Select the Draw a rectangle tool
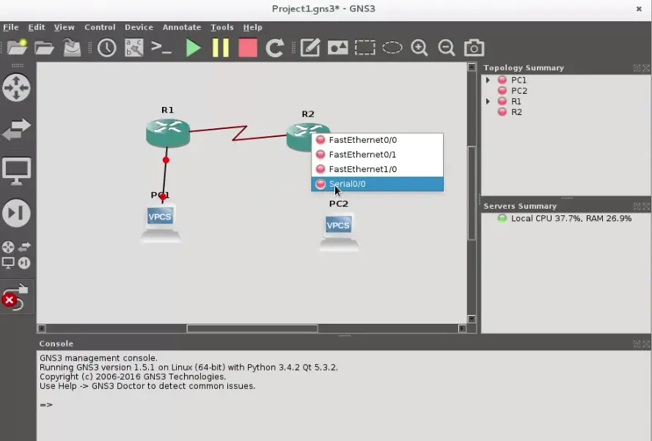652x441 pixels. [365, 48]
